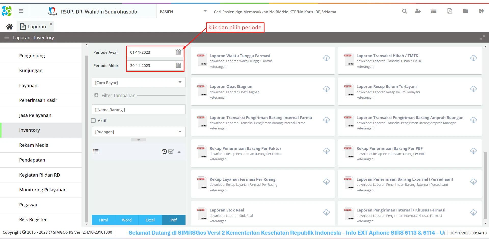Select Kunjungan in report menu
This screenshot has width=489, height=239.
coord(41,71)
